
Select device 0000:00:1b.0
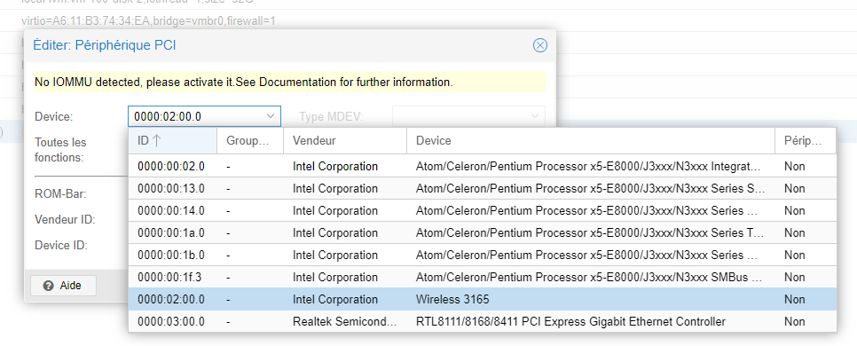click(x=482, y=255)
